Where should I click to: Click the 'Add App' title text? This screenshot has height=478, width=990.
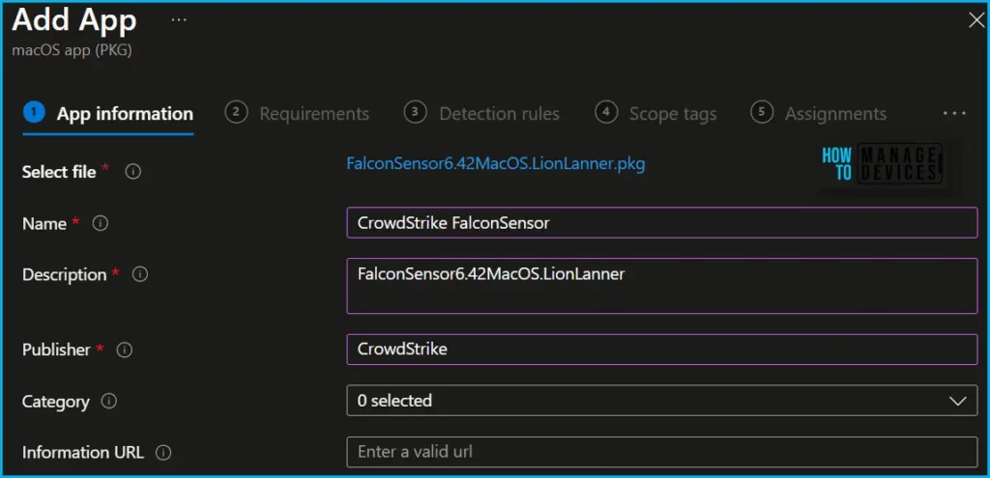[74, 21]
